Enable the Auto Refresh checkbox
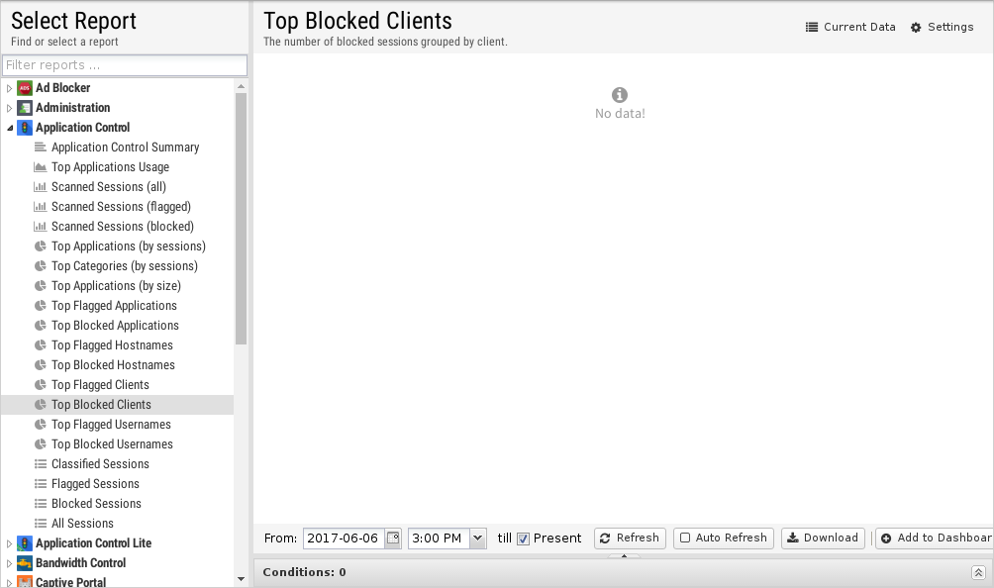The image size is (994, 588). (685, 538)
